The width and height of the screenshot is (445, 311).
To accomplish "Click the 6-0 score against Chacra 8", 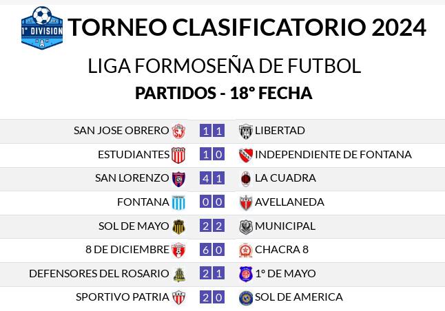I will [x=212, y=250].
